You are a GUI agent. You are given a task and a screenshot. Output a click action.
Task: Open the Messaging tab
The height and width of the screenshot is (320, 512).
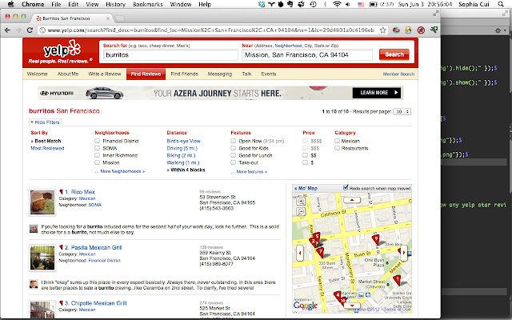[x=220, y=74]
